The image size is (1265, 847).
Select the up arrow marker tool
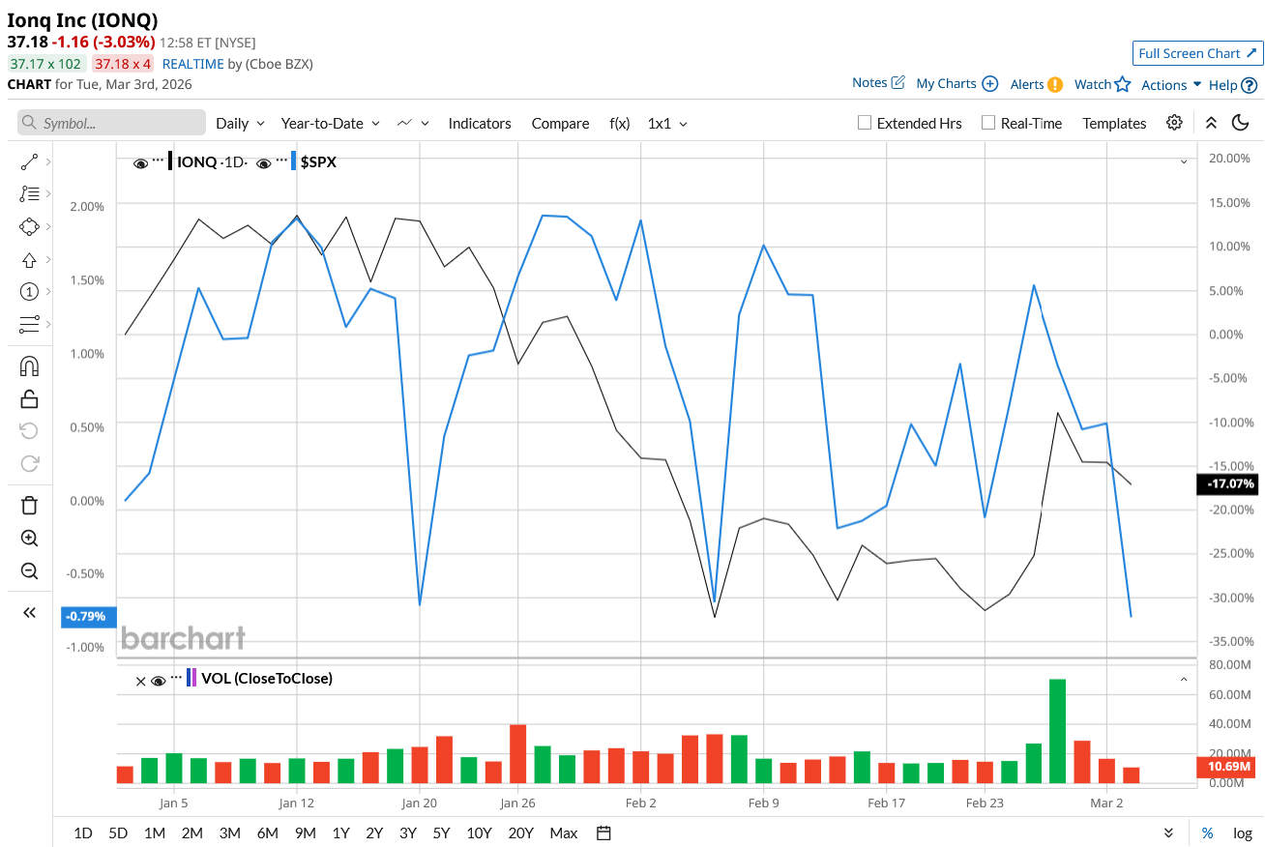click(x=29, y=259)
